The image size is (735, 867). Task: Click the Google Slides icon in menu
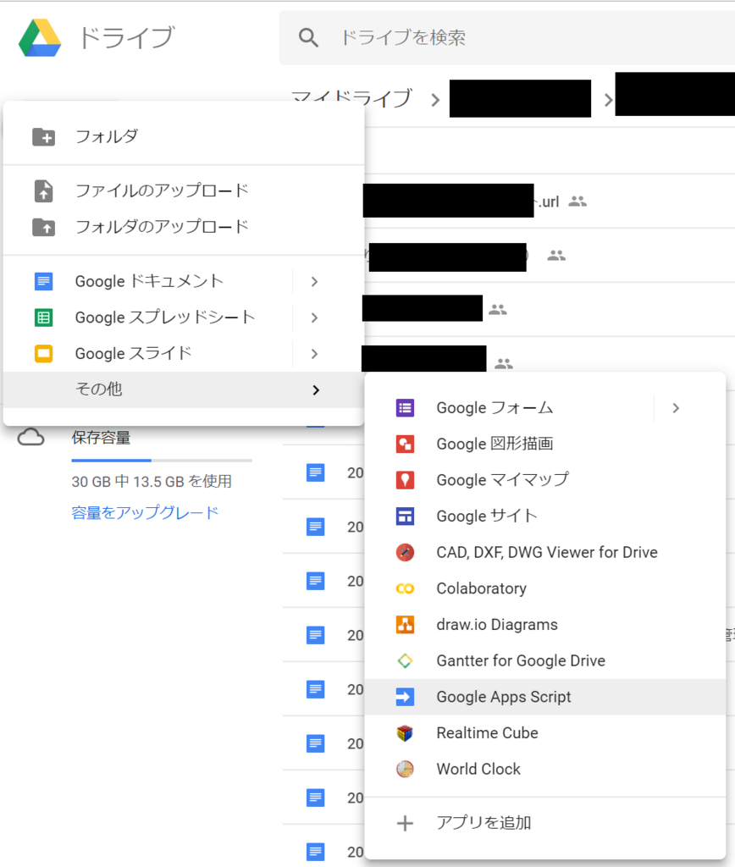44,353
